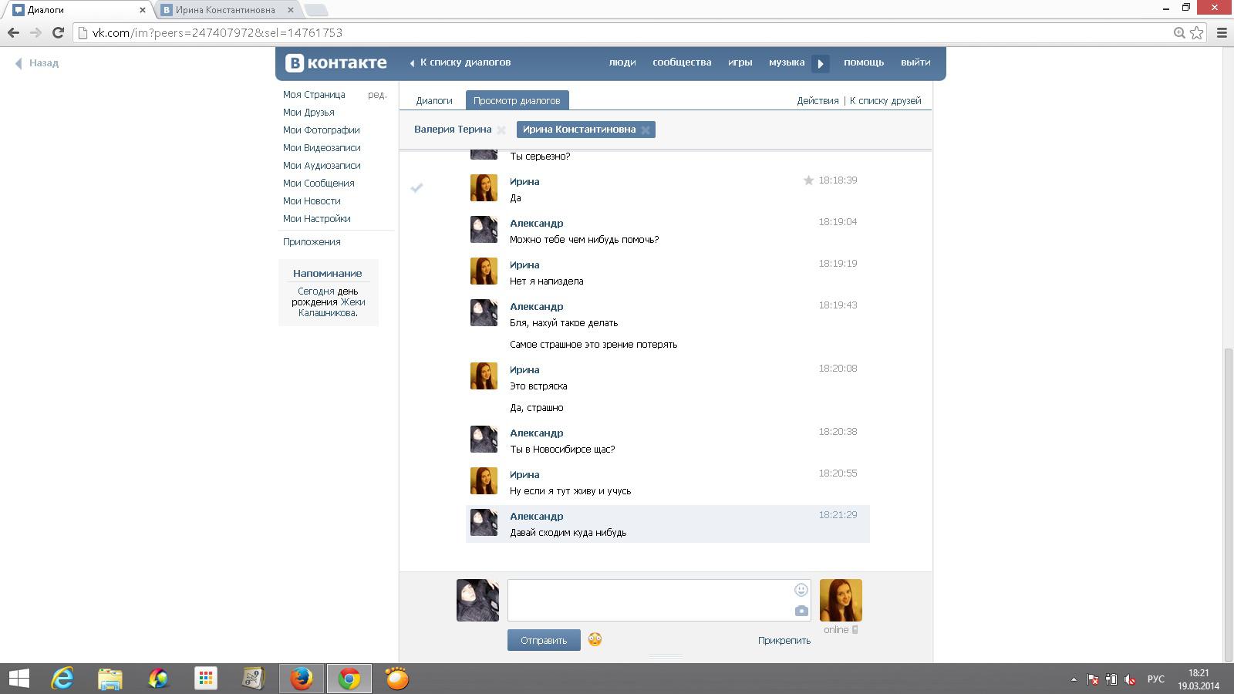Viewport: 1234px width, 694px height.
Task: Click the colored grid app icon on taskbar
Action: tap(205, 679)
